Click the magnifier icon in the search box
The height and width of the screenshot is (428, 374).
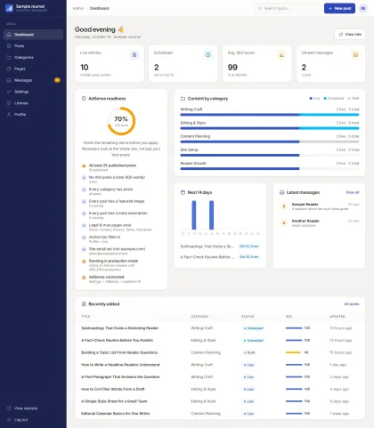click(260, 8)
